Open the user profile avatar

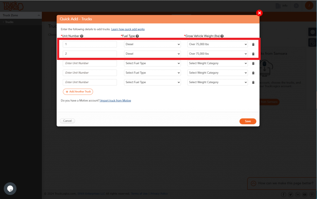click(309, 6)
